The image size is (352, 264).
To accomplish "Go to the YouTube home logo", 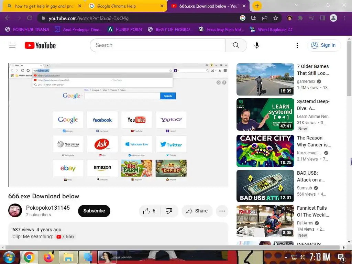I will (x=40, y=45).
